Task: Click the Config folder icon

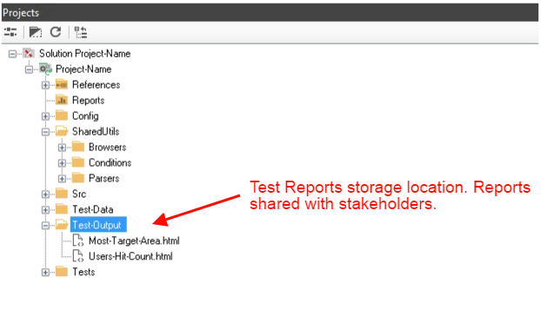Action: (x=62, y=115)
